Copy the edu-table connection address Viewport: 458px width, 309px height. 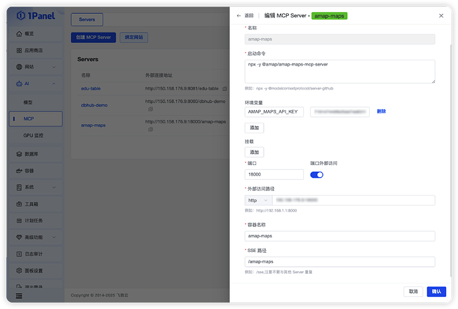pyautogui.click(x=224, y=89)
